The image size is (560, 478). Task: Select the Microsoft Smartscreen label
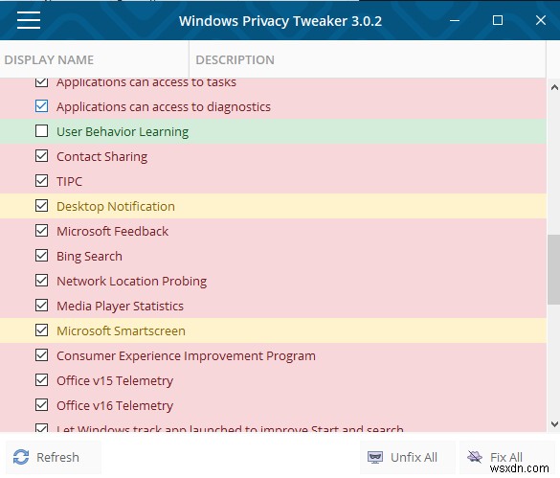tap(121, 330)
